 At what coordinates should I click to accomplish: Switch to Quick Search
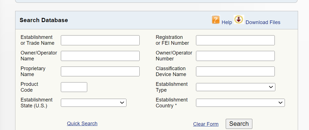82,124
